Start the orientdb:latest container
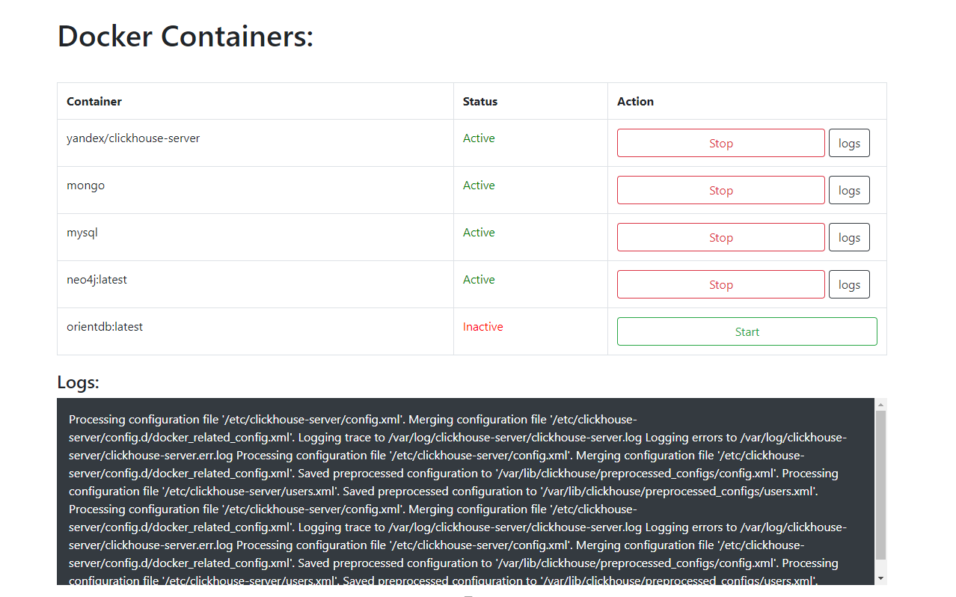The image size is (956, 597). [x=746, y=331]
